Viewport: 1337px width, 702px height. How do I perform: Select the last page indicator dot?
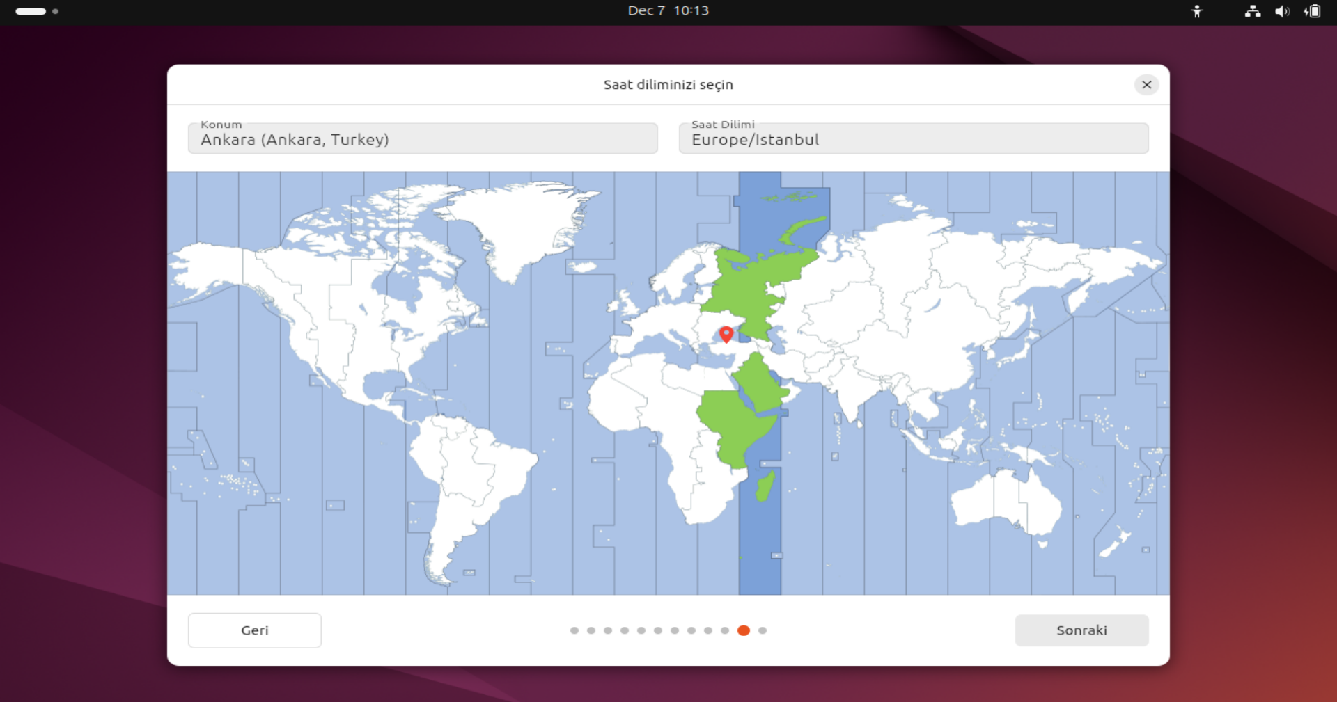[x=763, y=630]
